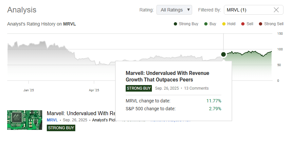
Task: Click the Sell red legend dot
Action: pyautogui.click(x=243, y=24)
